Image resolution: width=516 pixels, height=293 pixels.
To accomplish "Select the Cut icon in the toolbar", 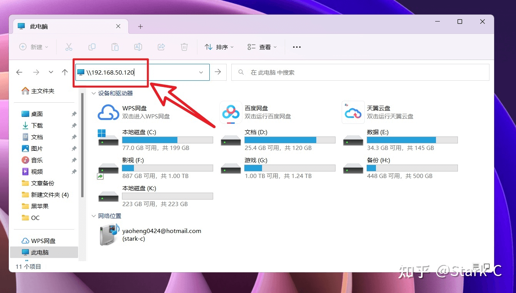I will (x=69, y=47).
